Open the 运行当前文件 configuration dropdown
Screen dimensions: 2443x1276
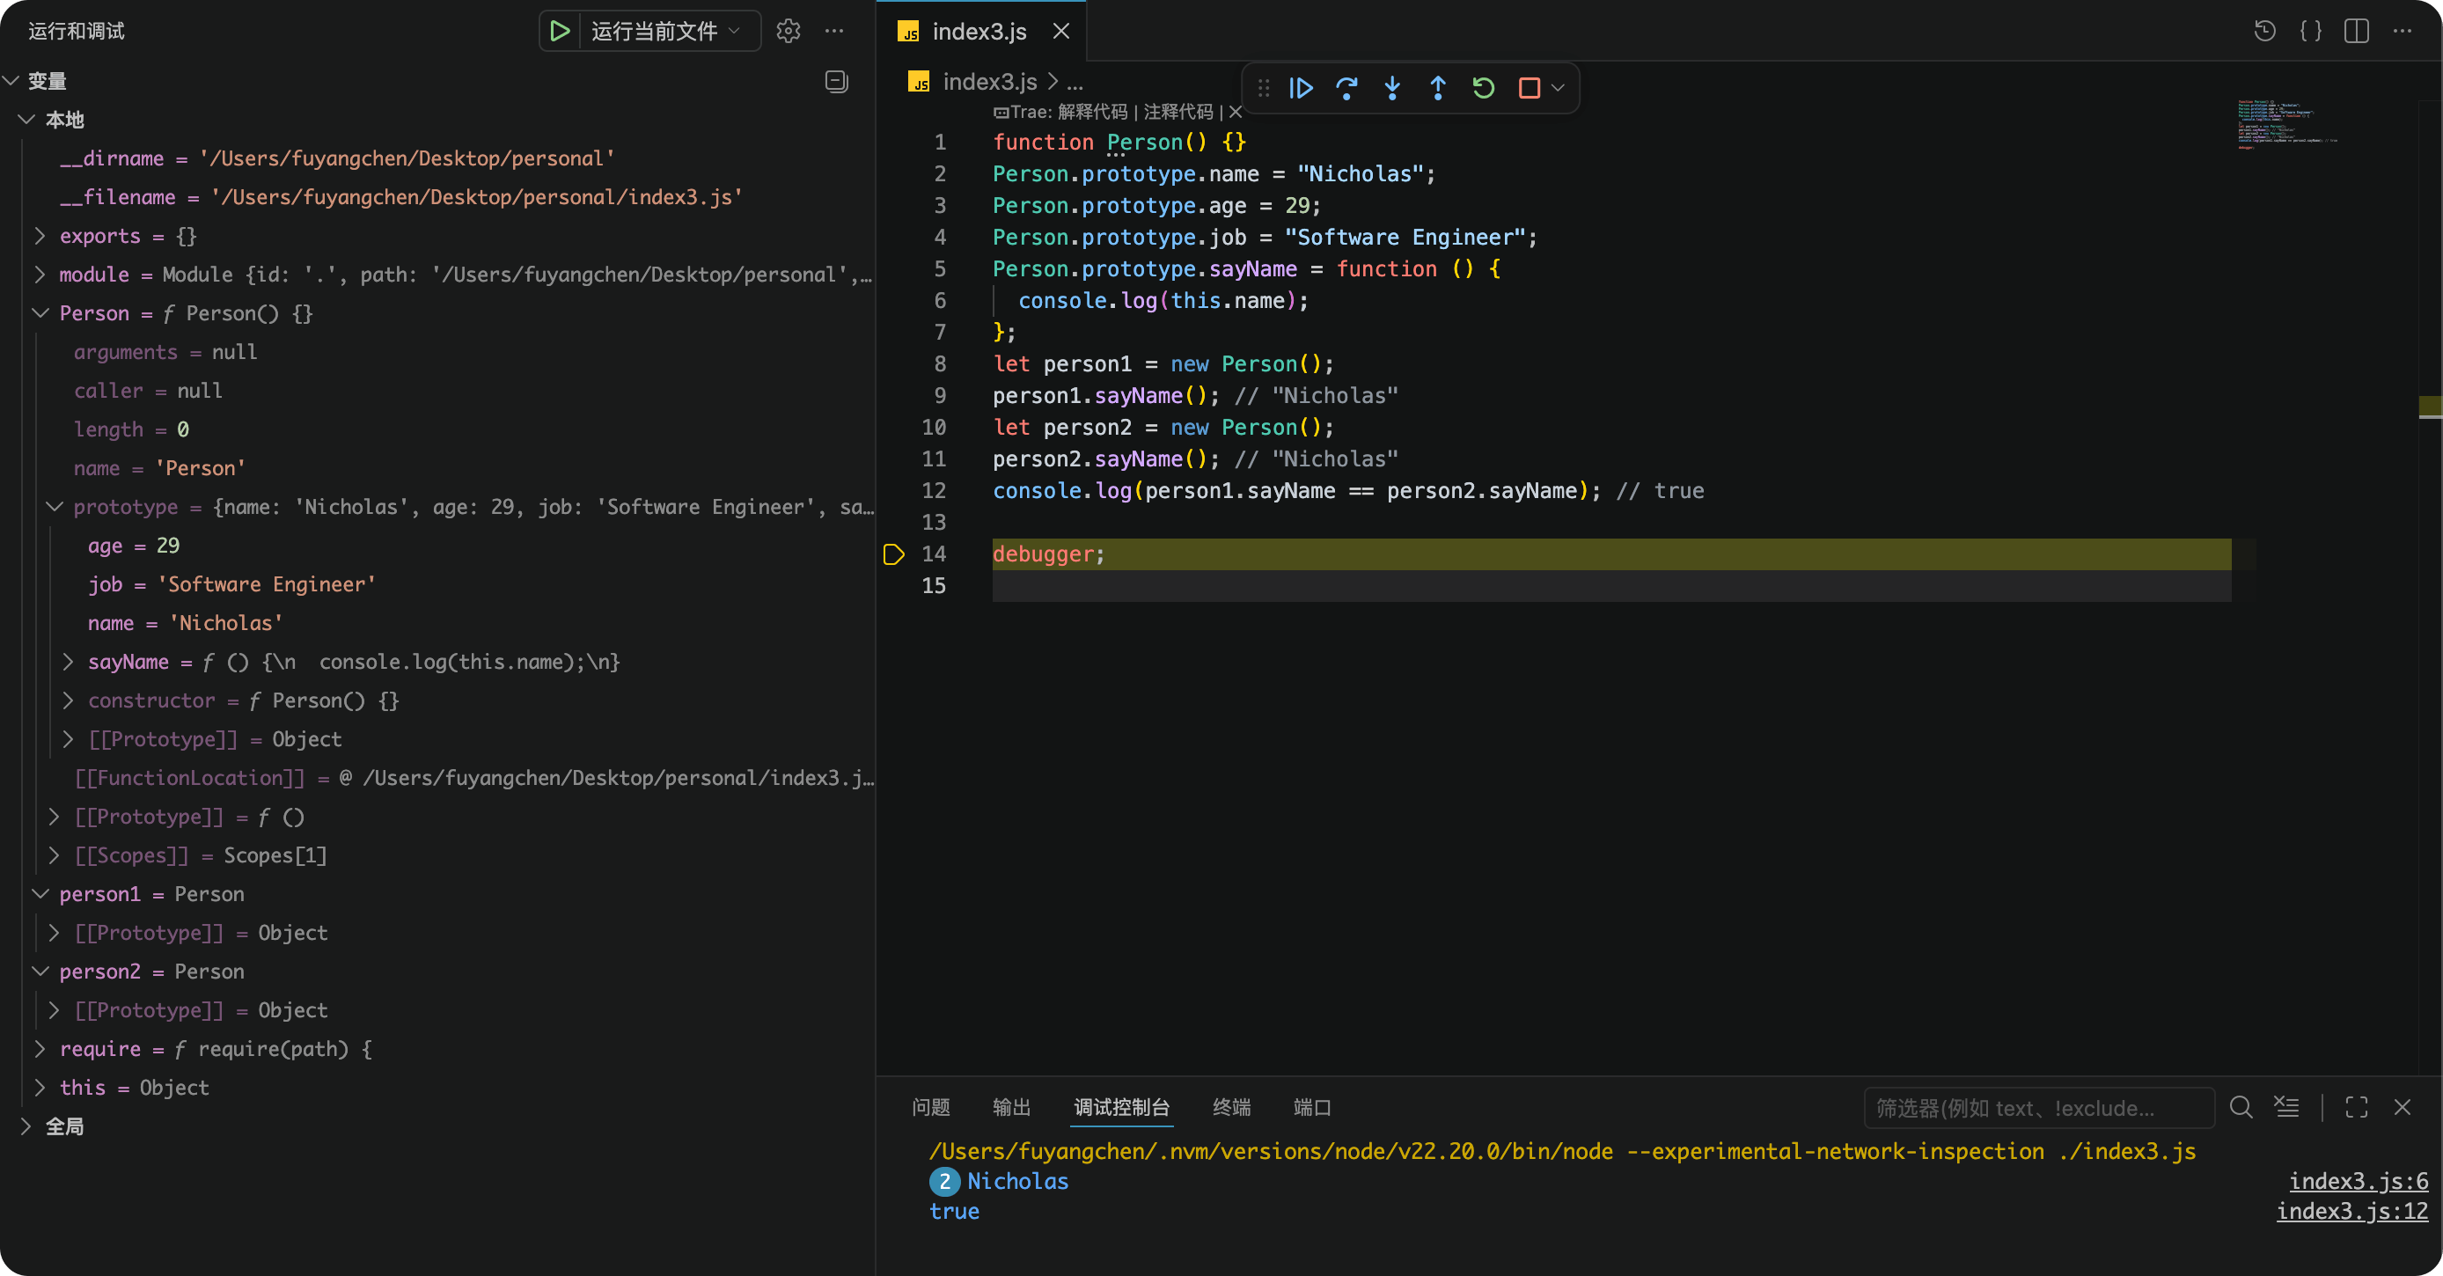click(667, 32)
